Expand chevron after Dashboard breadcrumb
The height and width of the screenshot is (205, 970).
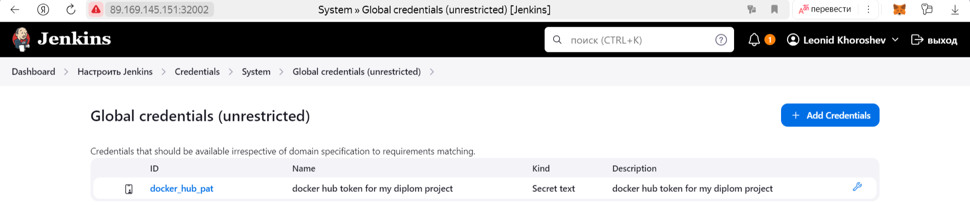click(66, 72)
